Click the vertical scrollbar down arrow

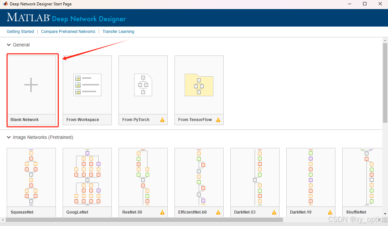385,214
